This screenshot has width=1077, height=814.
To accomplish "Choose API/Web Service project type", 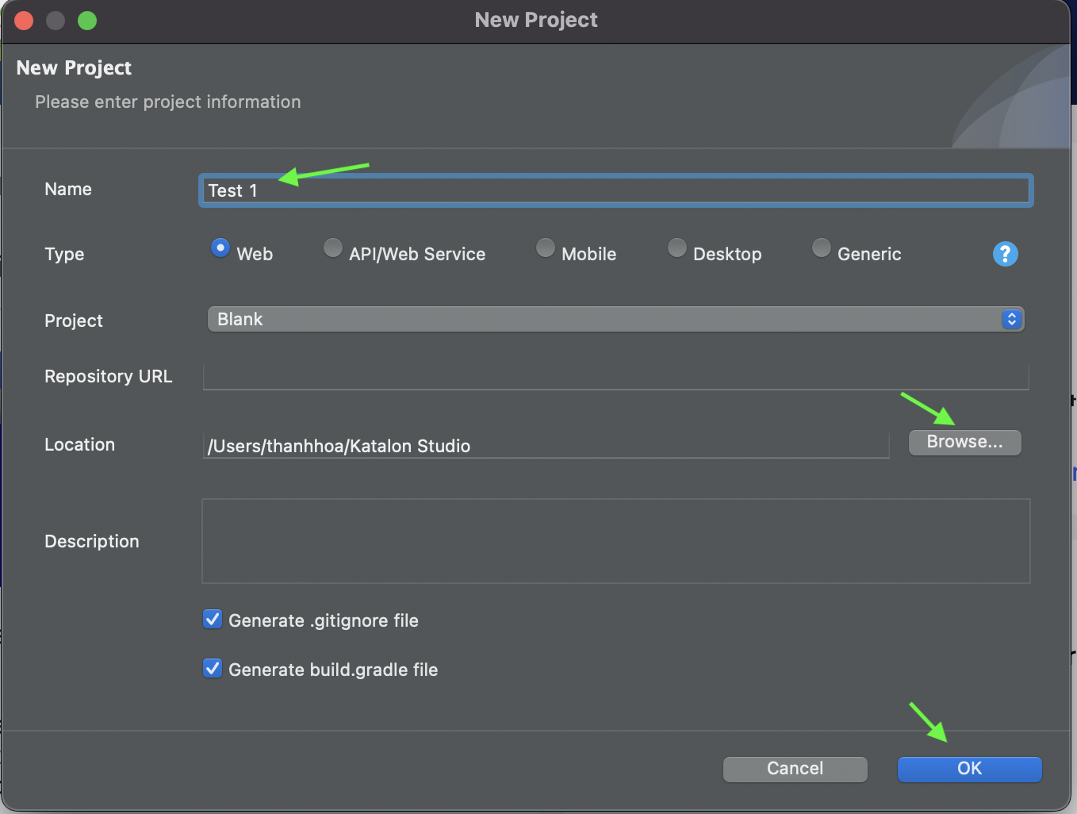I will coord(333,248).
